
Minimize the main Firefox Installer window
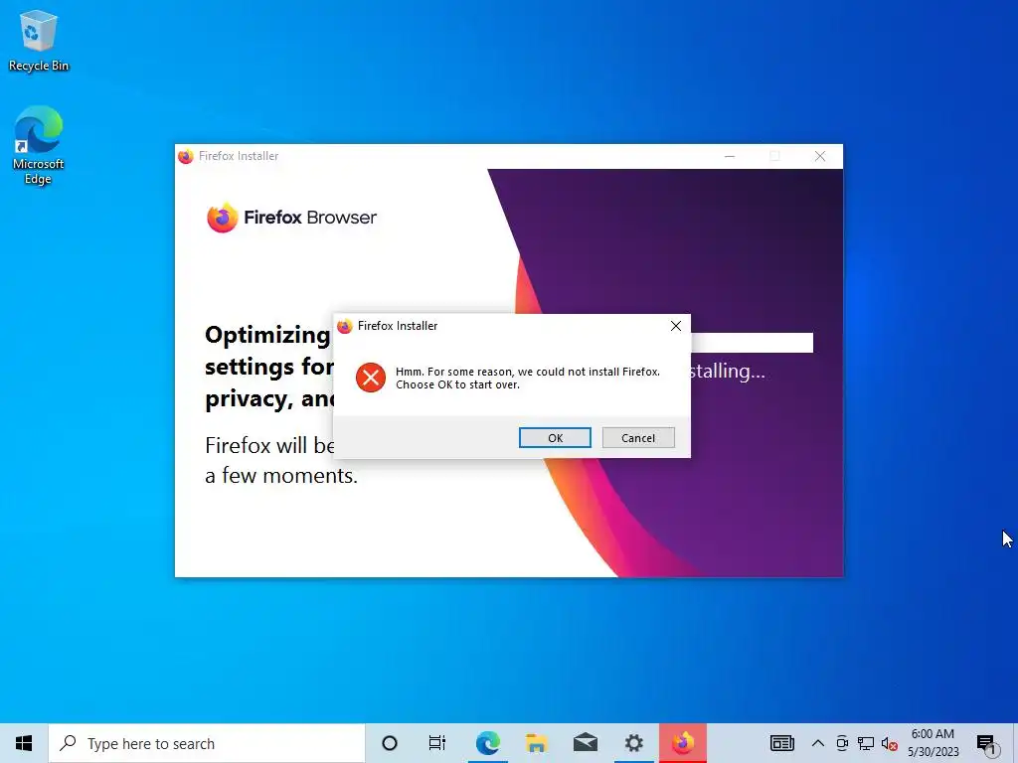coord(730,156)
